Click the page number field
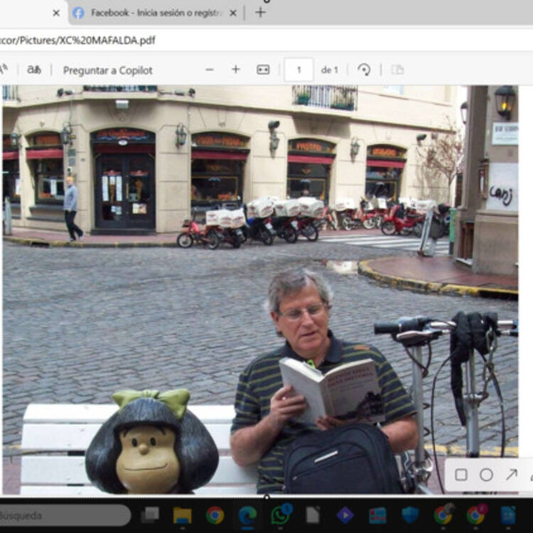 pyautogui.click(x=298, y=70)
